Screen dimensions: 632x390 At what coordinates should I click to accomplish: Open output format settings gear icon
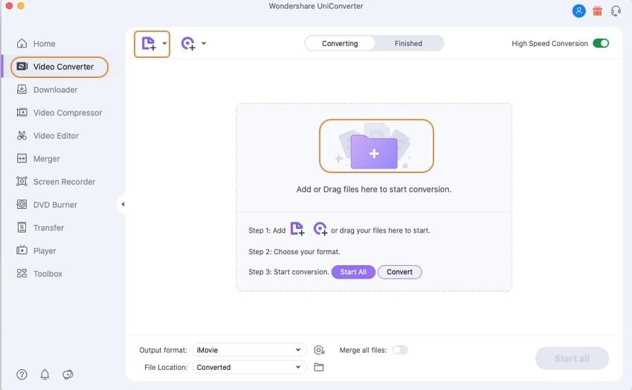tap(319, 350)
